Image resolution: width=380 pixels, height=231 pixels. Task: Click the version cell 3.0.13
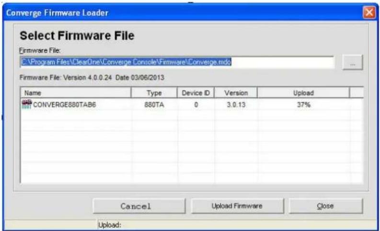(x=236, y=104)
